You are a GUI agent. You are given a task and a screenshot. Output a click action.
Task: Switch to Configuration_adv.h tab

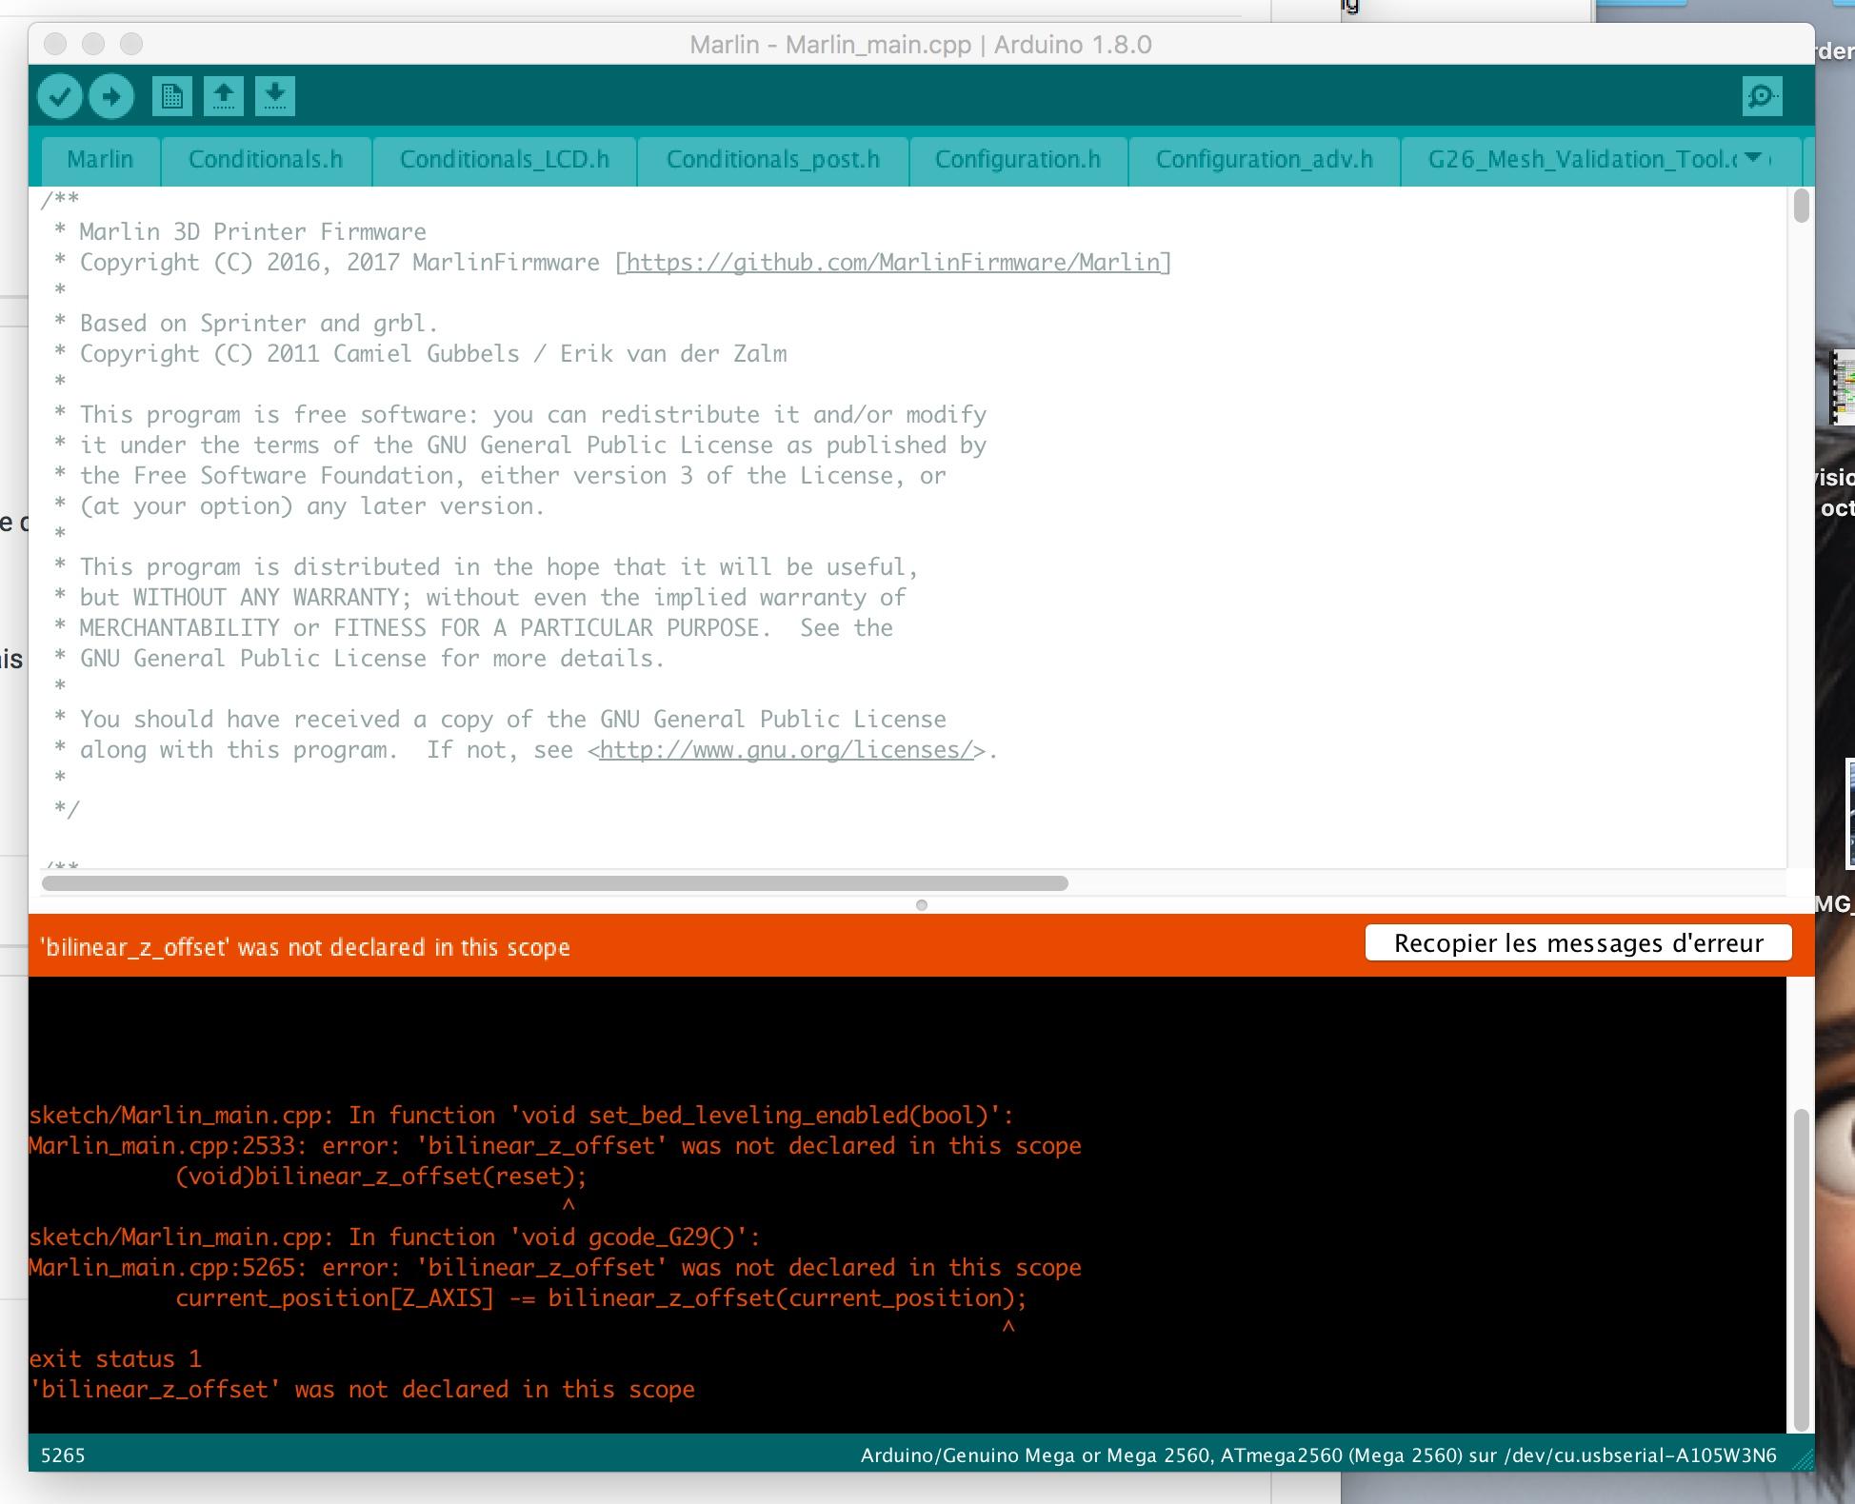coord(1264,159)
